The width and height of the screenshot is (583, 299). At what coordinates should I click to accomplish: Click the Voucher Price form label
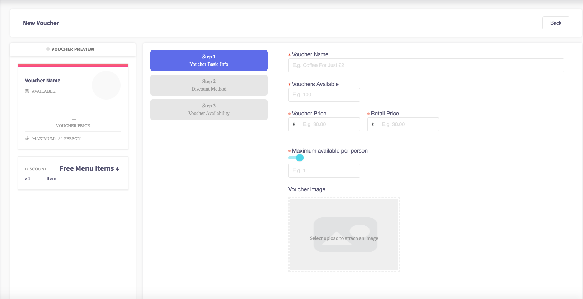pos(309,114)
